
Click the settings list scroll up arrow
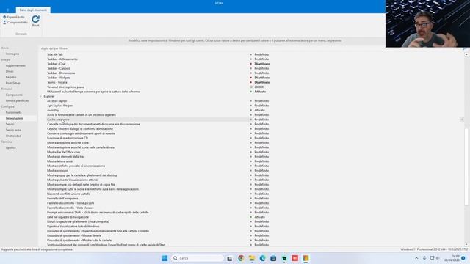pyautogui.click(x=466, y=54)
